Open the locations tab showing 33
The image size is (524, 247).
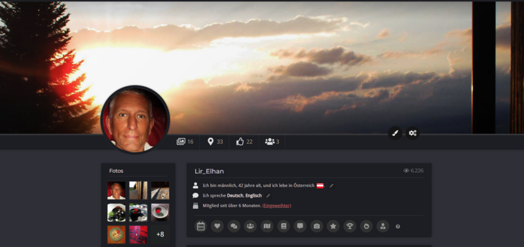click(215, 142)
